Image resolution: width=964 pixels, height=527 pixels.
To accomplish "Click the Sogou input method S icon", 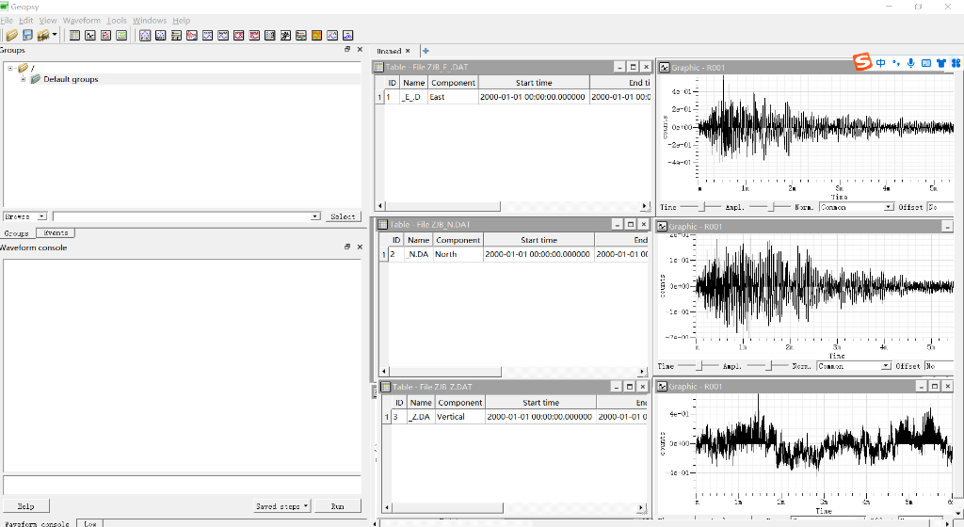I will (x=862, y=62).
